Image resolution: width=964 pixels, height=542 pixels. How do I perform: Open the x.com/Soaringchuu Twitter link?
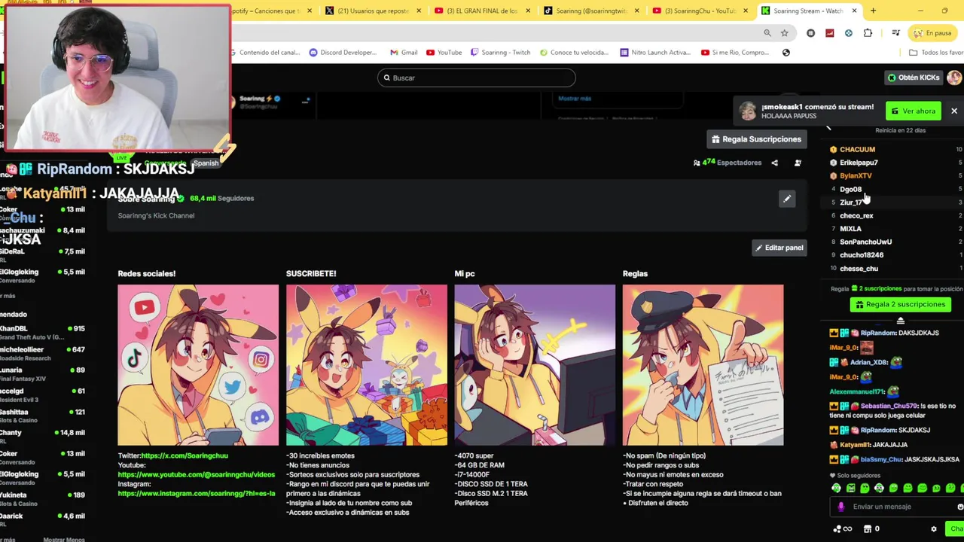point(185,455)
